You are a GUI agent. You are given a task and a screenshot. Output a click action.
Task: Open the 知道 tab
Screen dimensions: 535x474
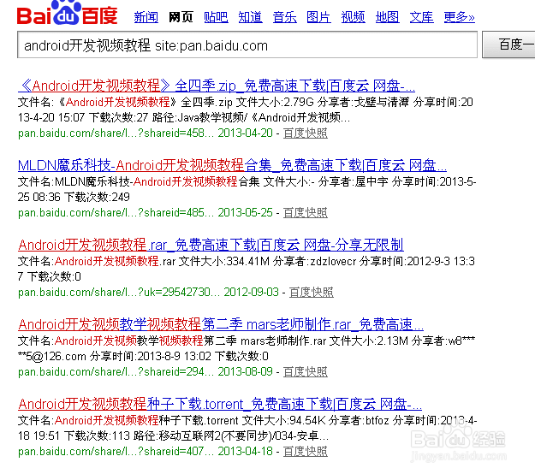click(x=251, y=17)
